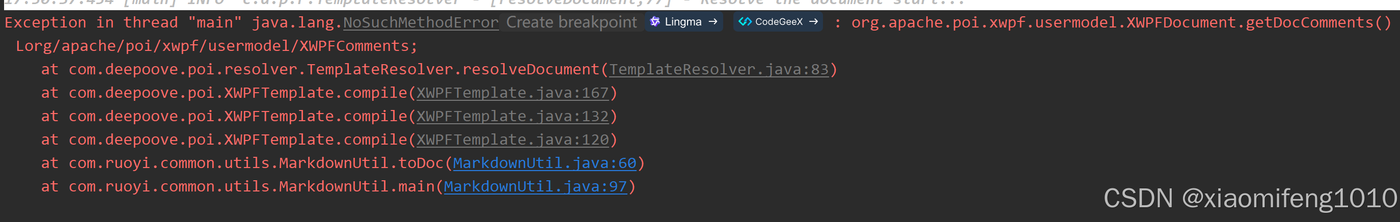Screen dimensions: 1400x222
Task: Click the arrow next to CodeGeeX
Action: (814, 22)
